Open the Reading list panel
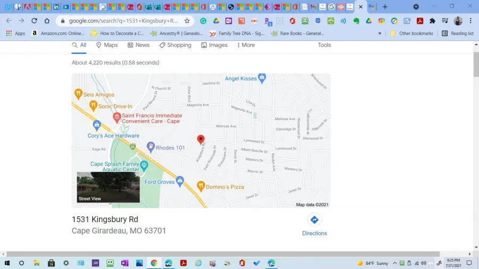479x269 pixels. 458,33
